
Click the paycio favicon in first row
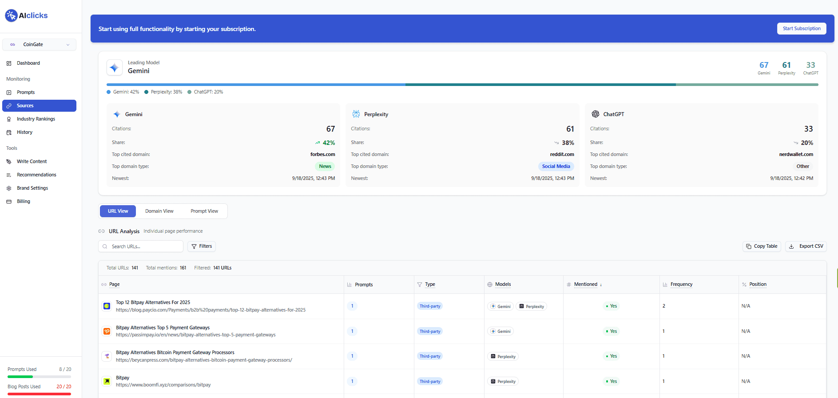(107, 306)
